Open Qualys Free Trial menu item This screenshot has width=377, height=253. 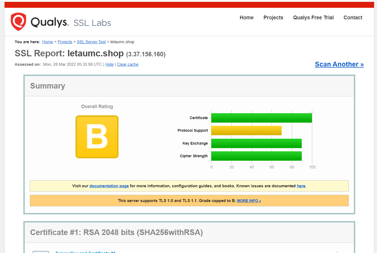tap(313, 17)
